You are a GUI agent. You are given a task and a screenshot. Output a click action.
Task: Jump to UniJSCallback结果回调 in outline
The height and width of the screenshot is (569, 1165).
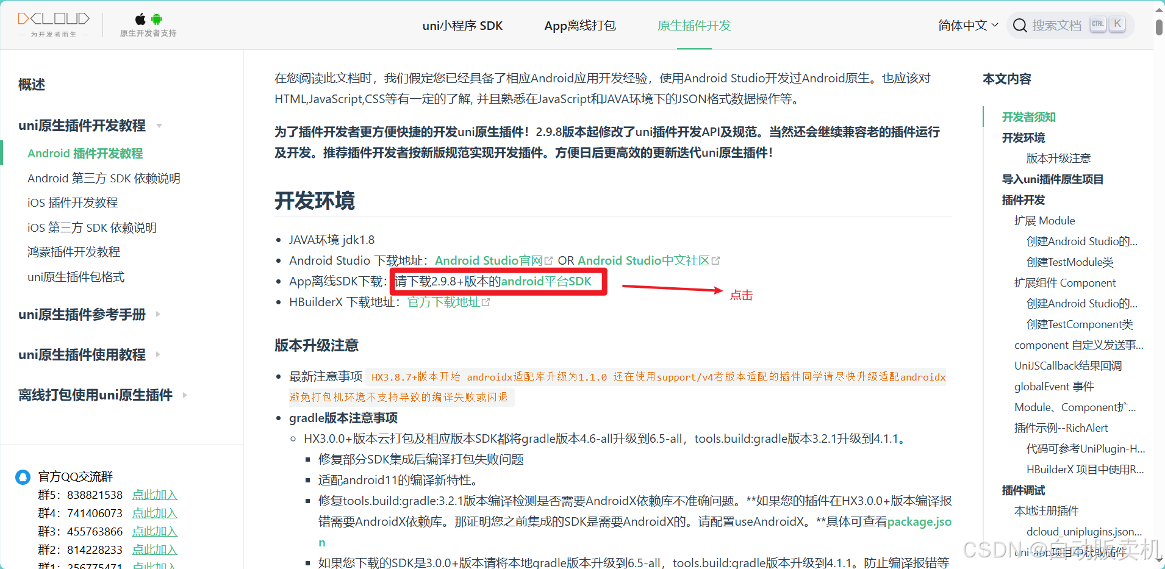tap(1068, 366)
